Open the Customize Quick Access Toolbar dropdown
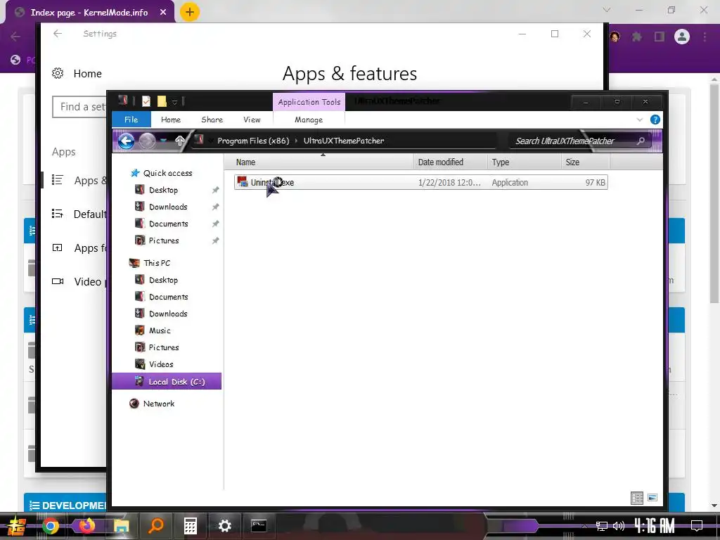 (174, 102)
